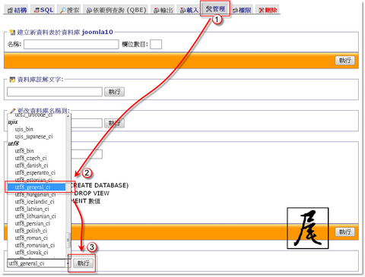This screenshot has height=277, width=365.
Task: Select utf8_latvian_ci in the collation list
Action: (x=36, y=209)
